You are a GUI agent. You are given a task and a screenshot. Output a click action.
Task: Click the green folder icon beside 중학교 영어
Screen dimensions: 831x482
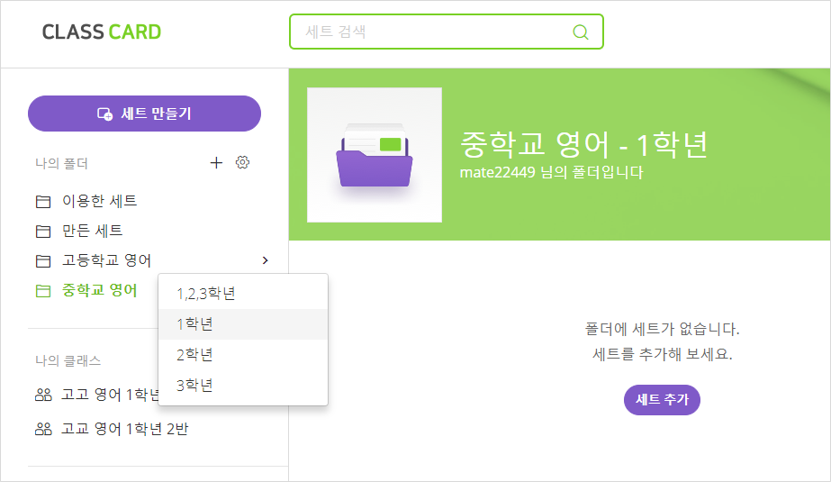coord(43,291)
